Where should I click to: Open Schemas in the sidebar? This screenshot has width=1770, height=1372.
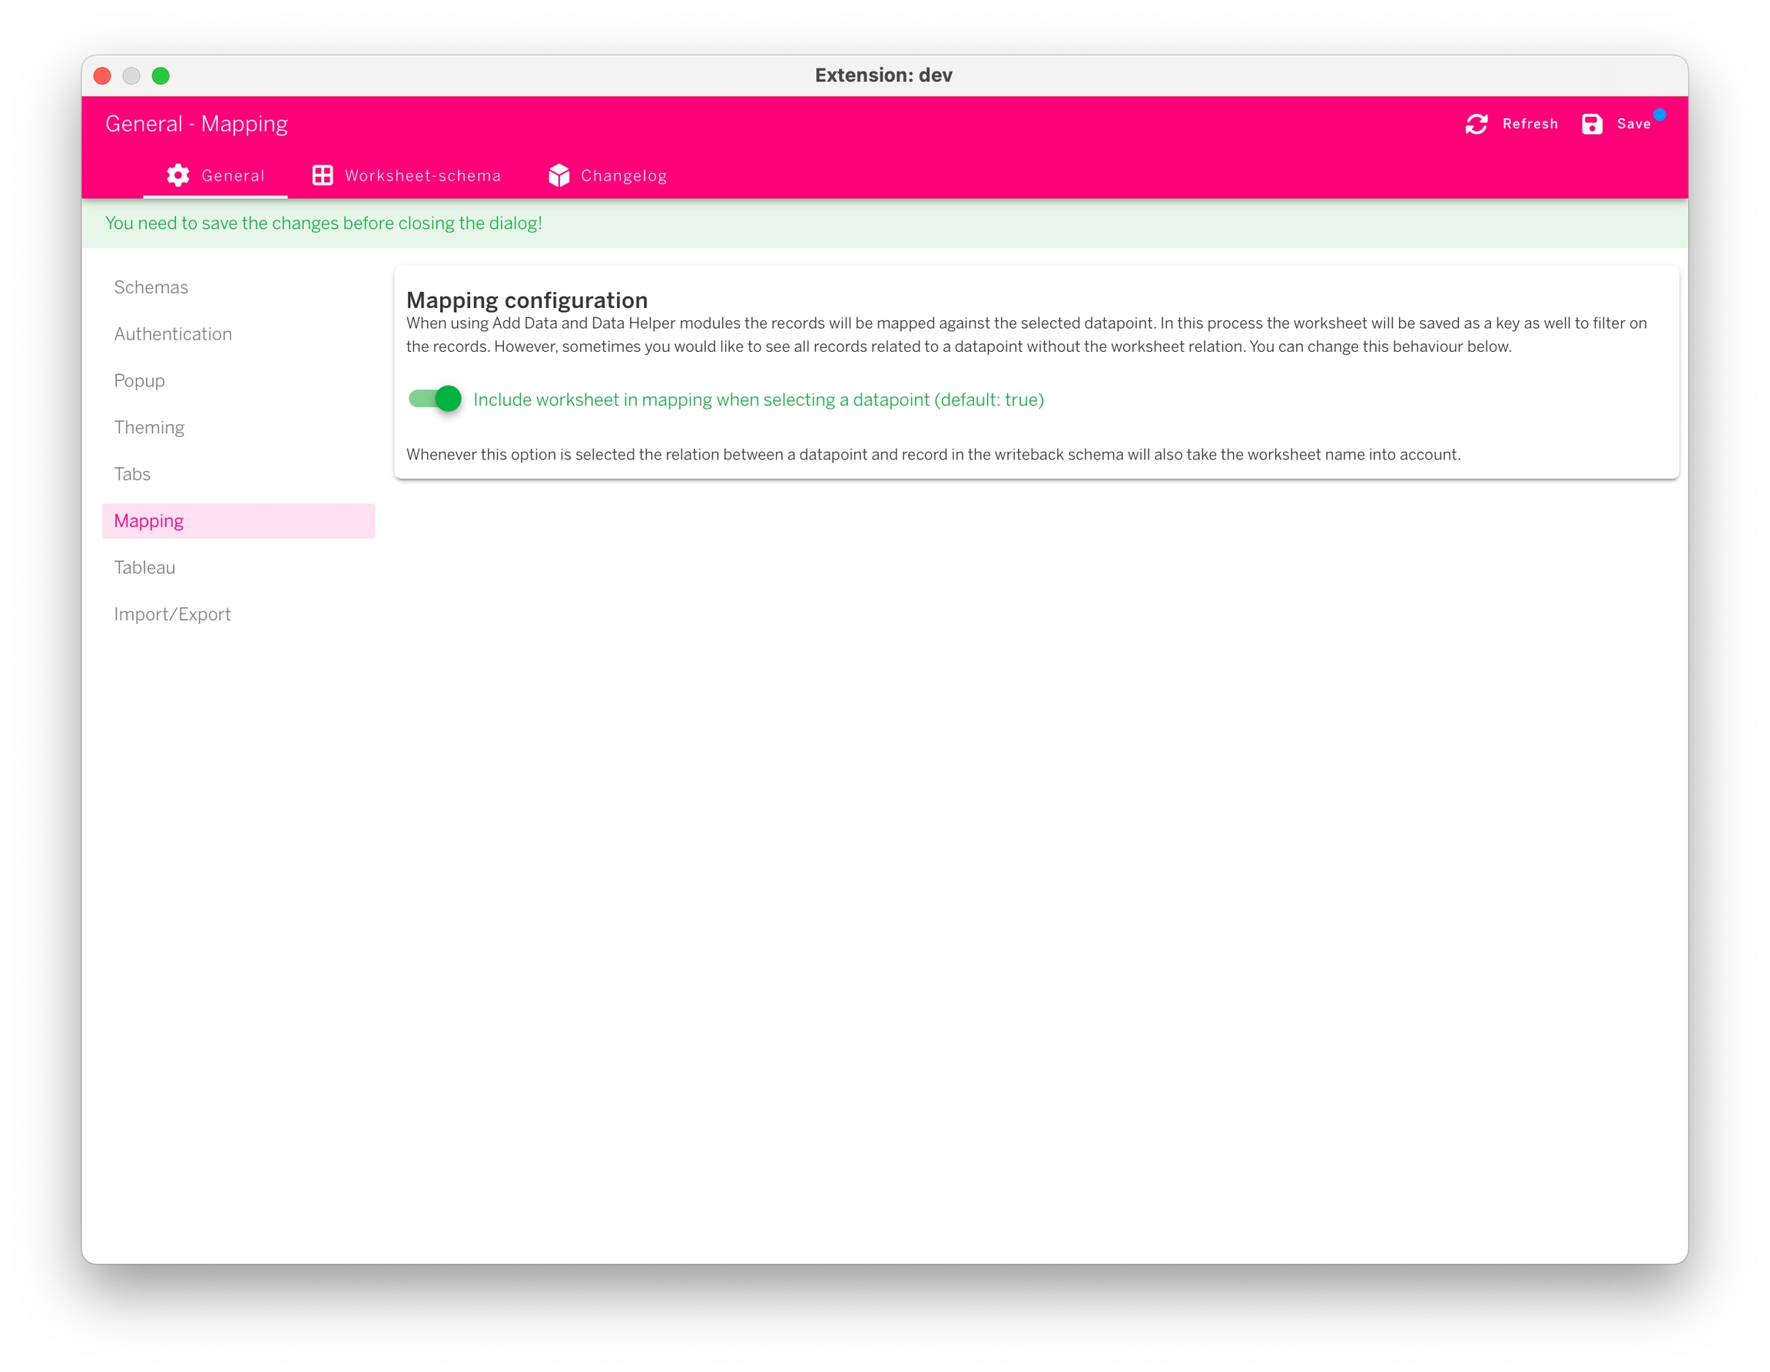[x=151, y=287]
